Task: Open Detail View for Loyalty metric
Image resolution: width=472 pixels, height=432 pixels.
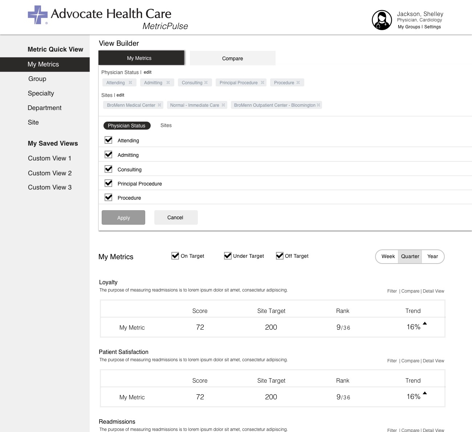Action: click(x=434, y=291)
